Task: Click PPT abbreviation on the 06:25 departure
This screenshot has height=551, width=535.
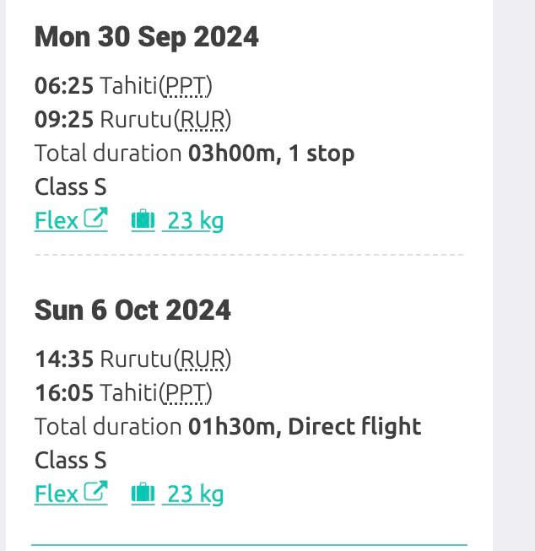Action: tap(186, 86)
